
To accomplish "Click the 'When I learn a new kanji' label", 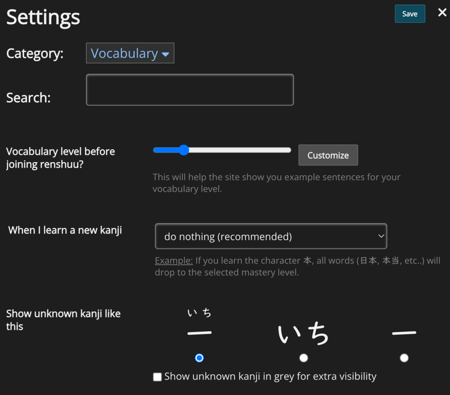I will pos(65,230).
